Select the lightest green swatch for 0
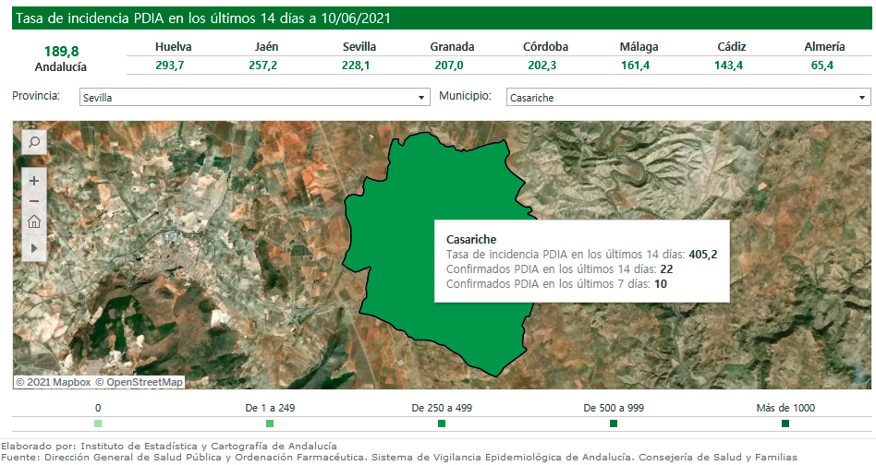Image resolution: width=876 pixels, height=465 pixels. pyautogui.click(x=98, y=423)
